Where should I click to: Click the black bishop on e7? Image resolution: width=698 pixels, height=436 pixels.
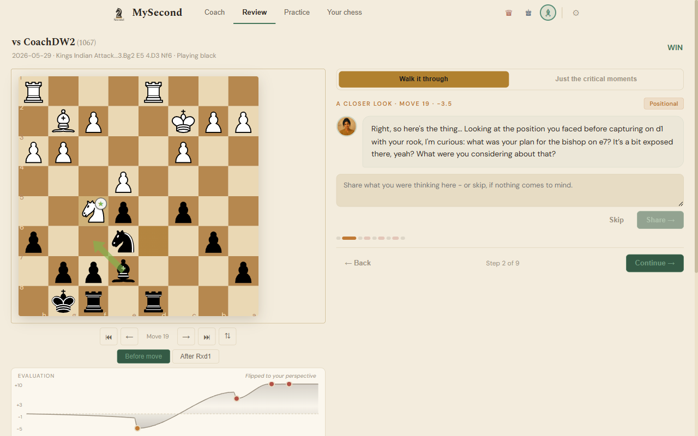[x=123, y=271]
